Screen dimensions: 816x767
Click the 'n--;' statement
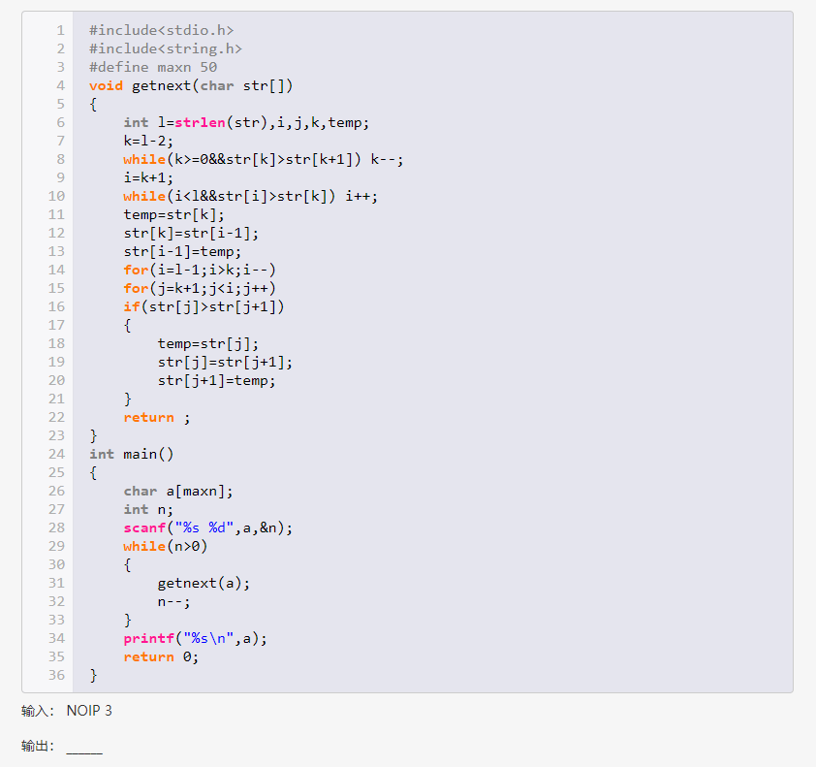coord(173,602)
